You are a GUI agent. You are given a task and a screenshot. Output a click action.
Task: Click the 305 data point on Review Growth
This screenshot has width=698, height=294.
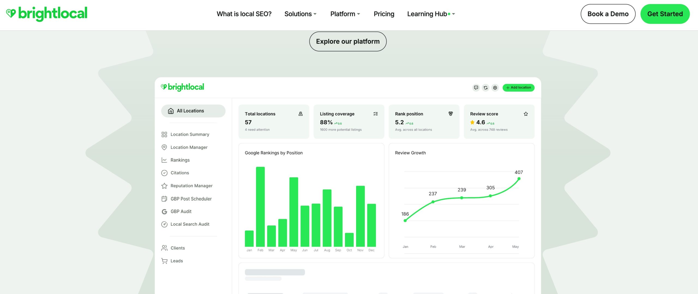tap(490, 196)
